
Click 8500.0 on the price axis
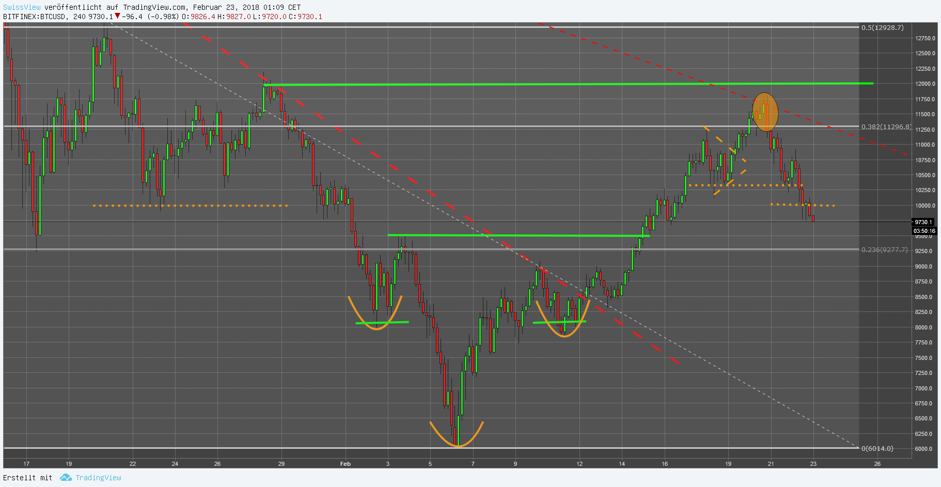pyautogui.click(x=923, y=297)
